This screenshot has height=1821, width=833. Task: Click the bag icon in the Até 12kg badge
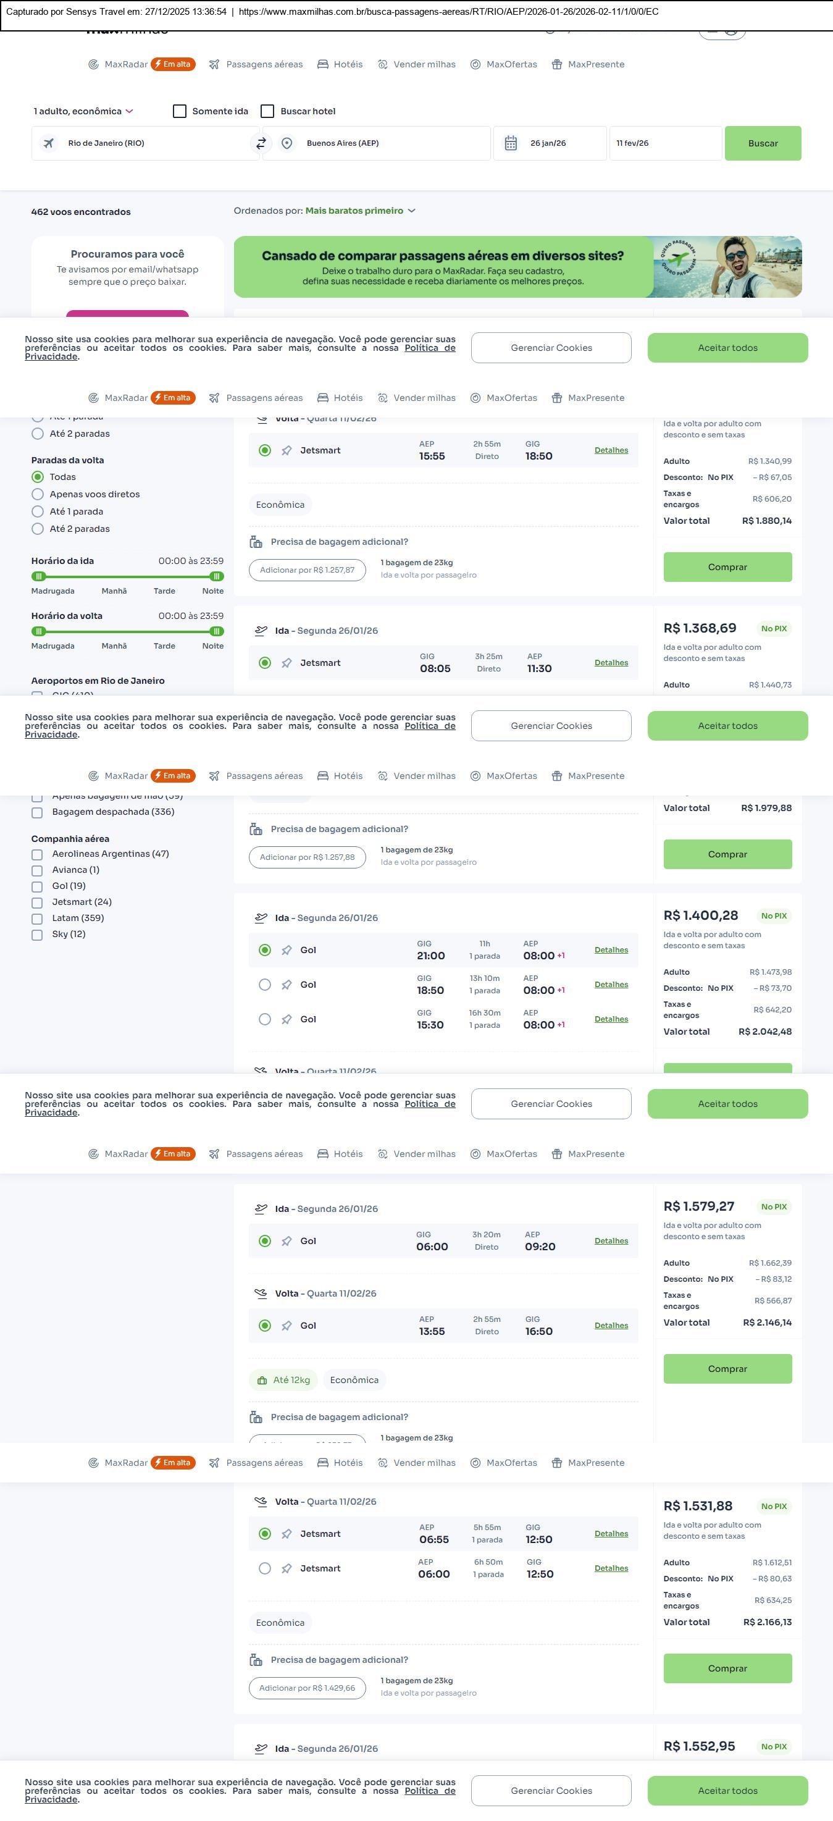[x=262, y=1380]
